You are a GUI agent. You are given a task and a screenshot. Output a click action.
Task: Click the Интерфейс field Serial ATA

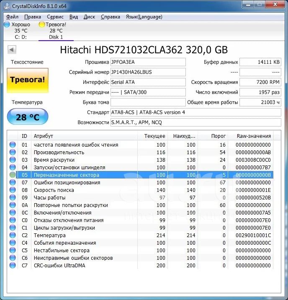tap(148, 82)
